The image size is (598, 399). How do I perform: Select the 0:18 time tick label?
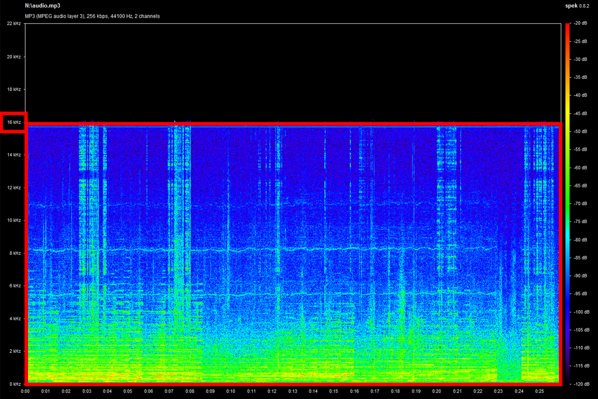click(395, 391)
